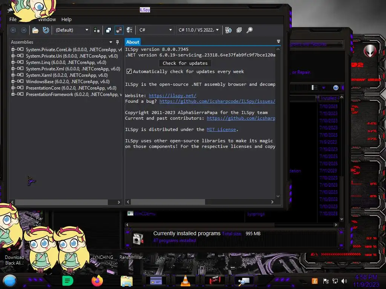
Task: Open the green chat app taskbar icon
Action: coord(67,281)
